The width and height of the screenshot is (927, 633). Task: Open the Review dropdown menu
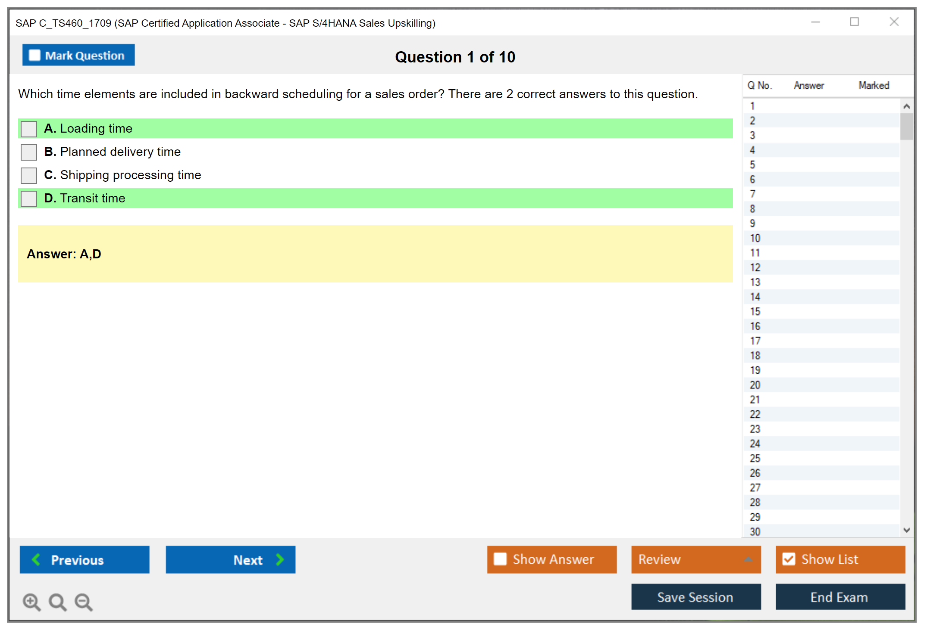[x=748, y=559]
